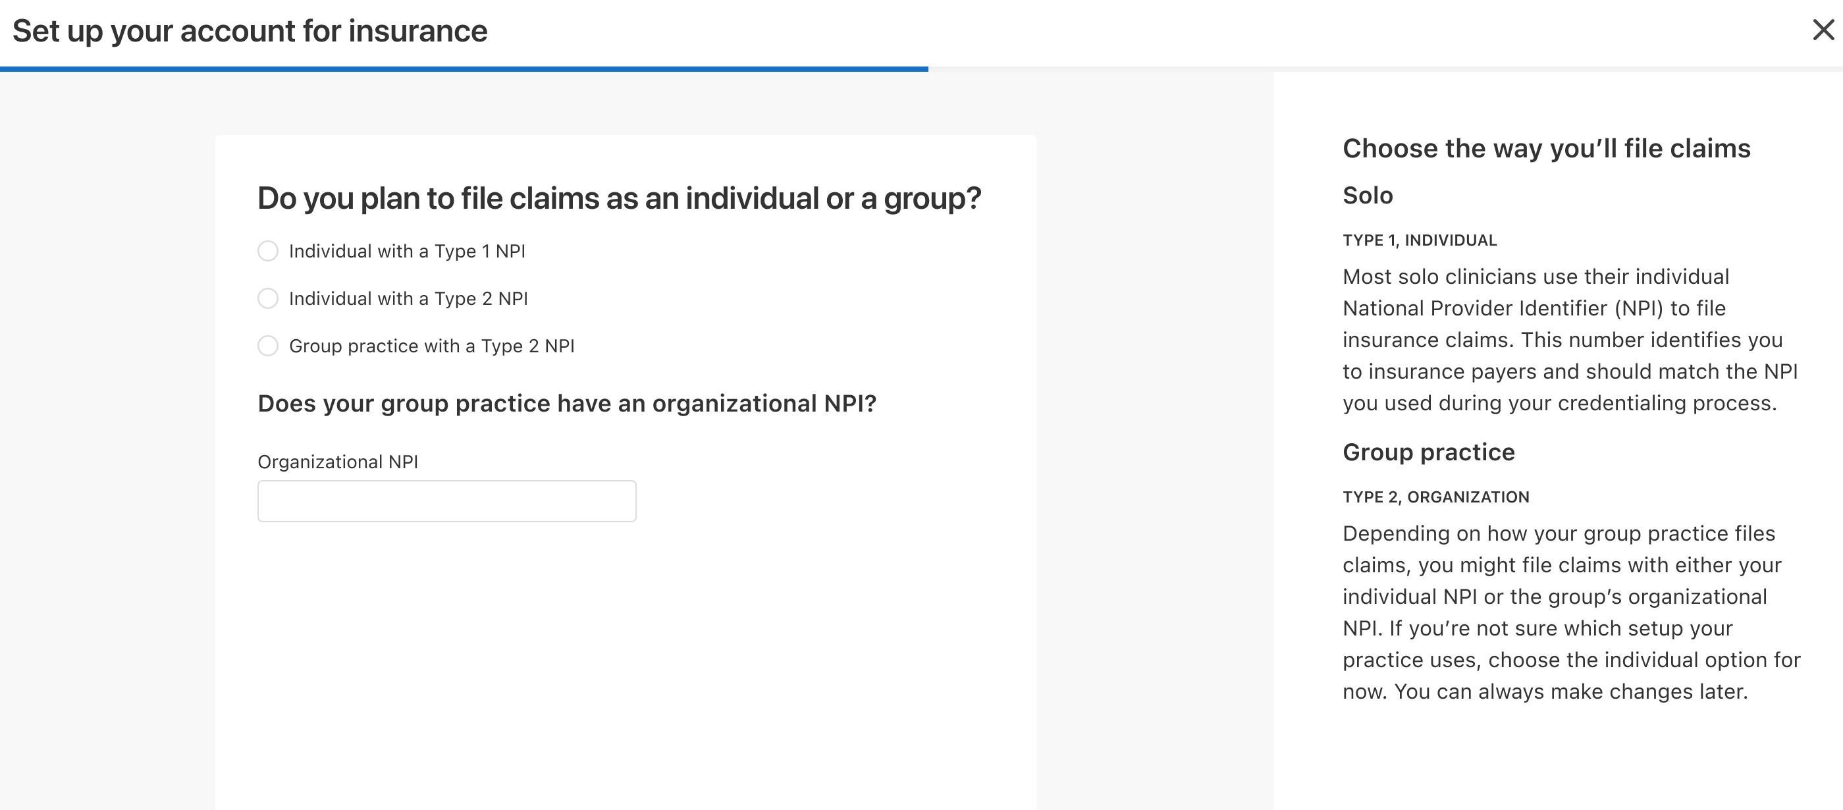Click the 'Set up your account for insurance' title
Viewport: 1843px width, 810px height.
[x=250, y=32]
